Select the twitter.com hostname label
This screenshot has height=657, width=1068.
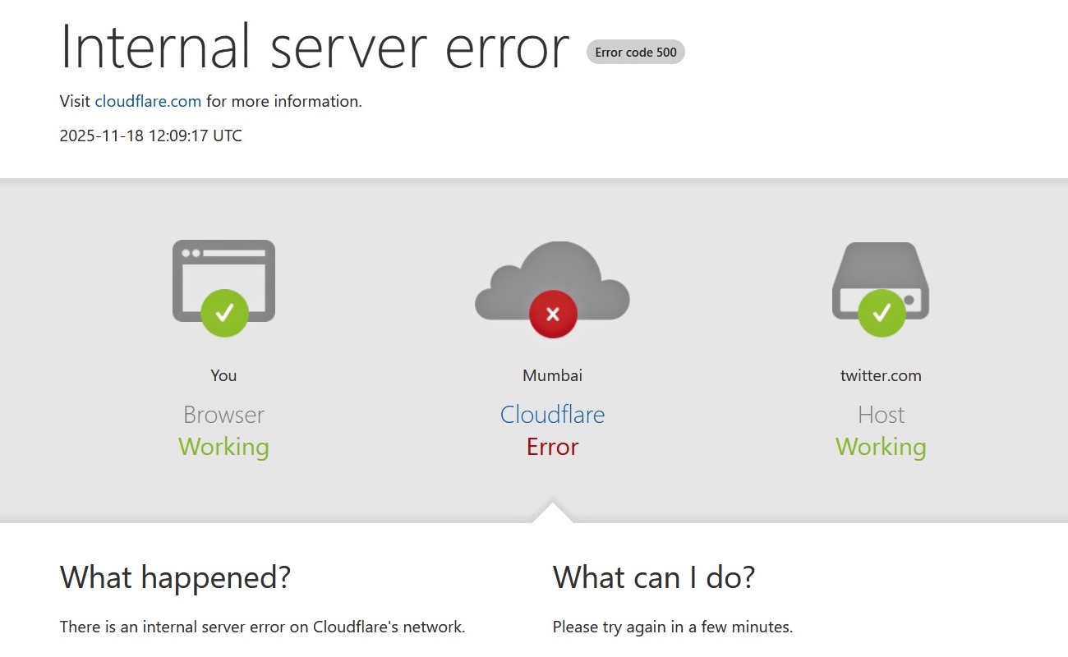881,375
